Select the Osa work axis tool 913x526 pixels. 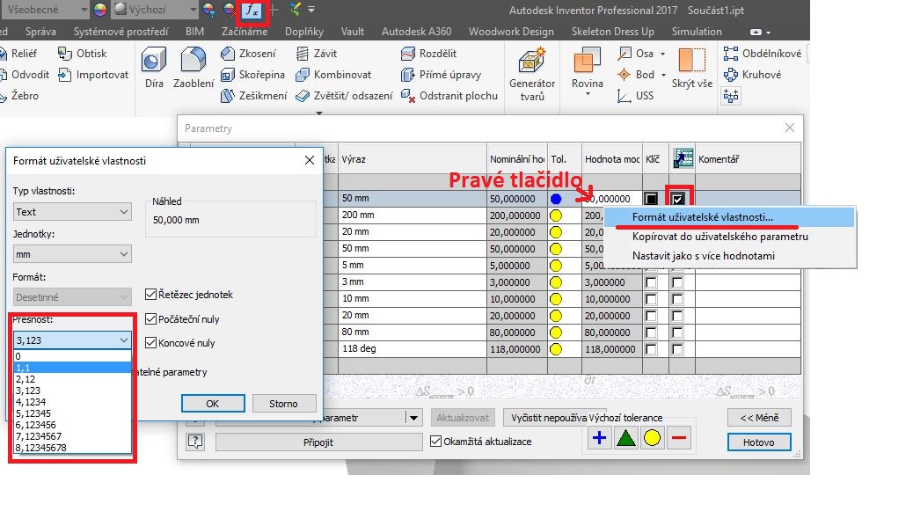tap(635, 54)
